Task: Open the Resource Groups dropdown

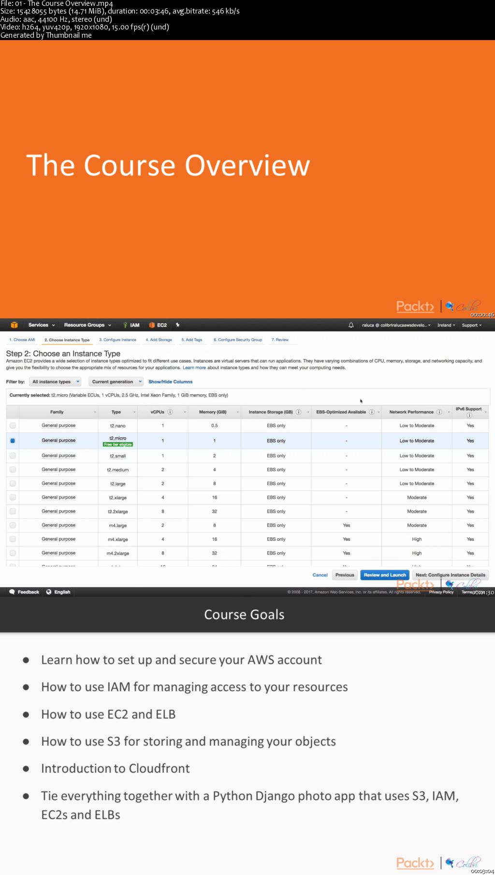Action: (87, 325)
